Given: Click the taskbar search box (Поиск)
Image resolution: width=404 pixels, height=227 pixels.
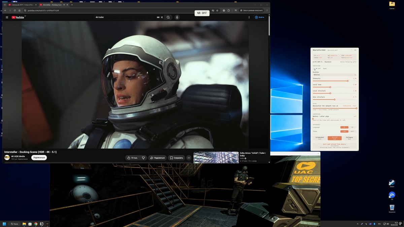Looking at the screenshot, I should 14,224.
